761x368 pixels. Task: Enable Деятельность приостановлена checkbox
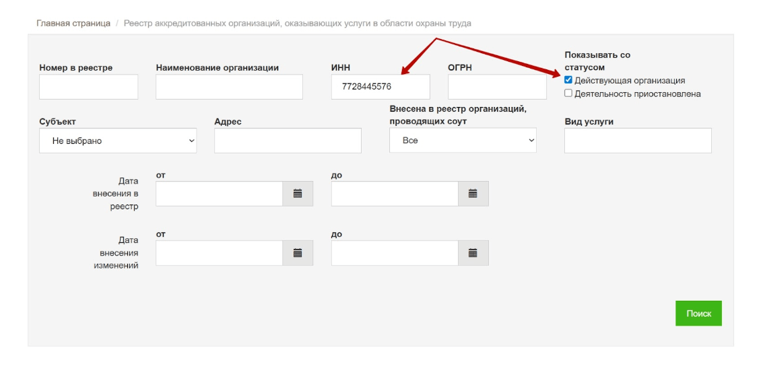(568, 94)
